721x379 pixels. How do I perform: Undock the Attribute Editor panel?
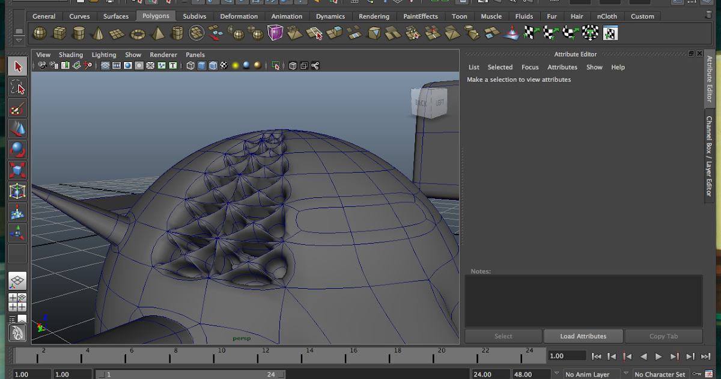[691, 54]
